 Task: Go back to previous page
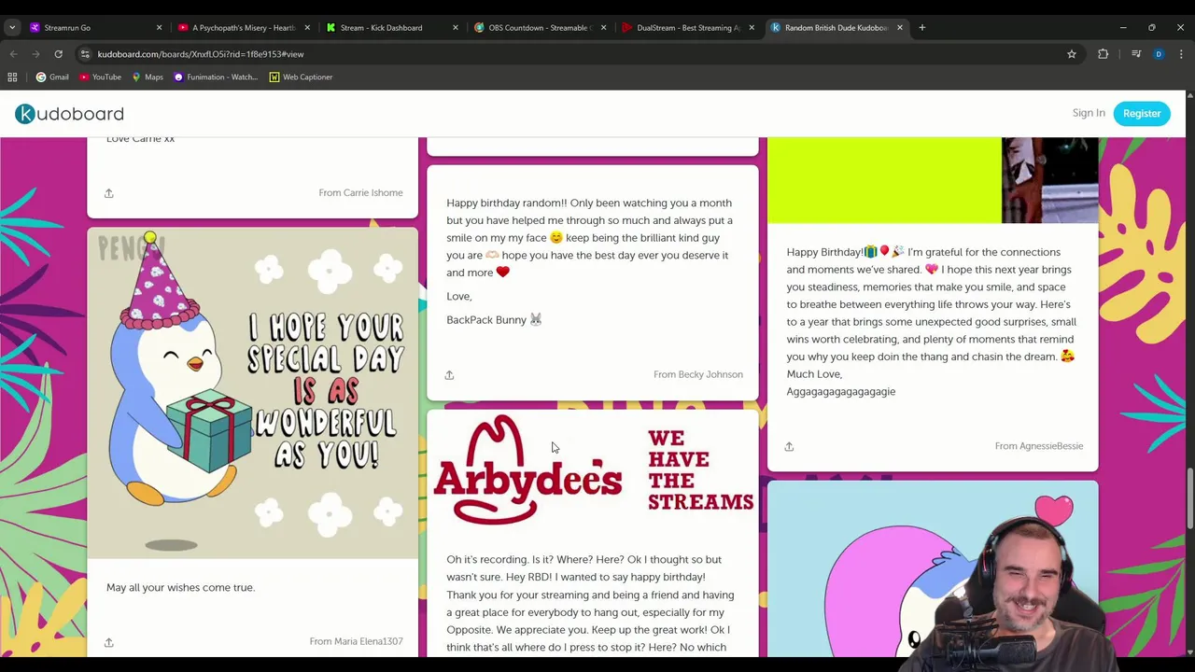13,54
